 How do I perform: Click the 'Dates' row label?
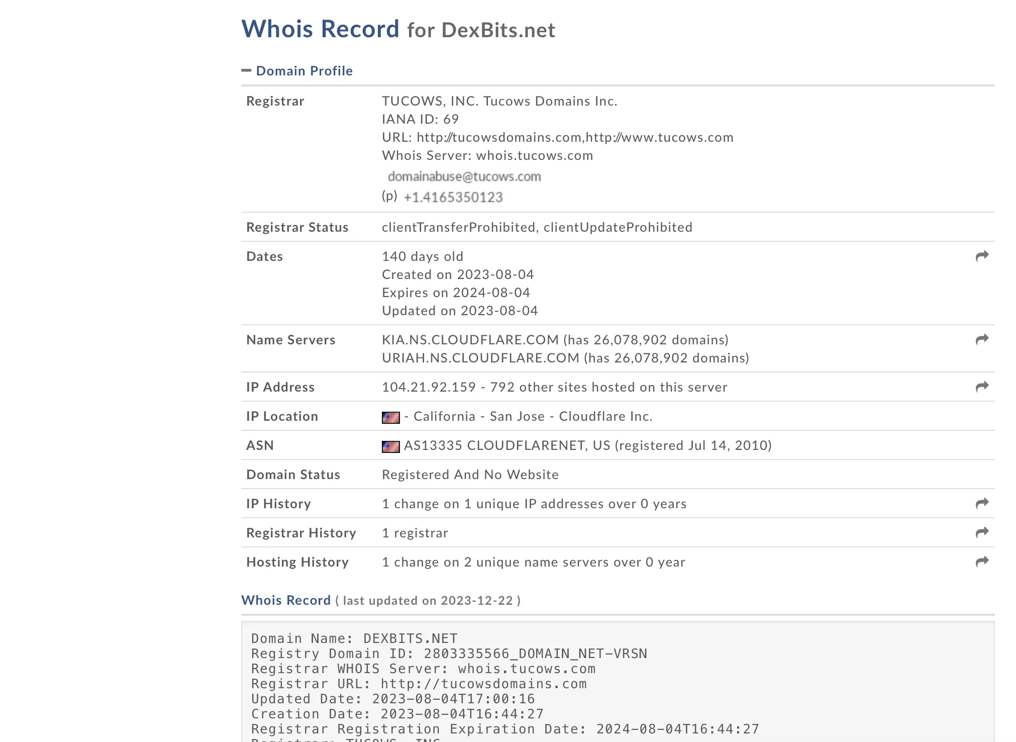265,256
